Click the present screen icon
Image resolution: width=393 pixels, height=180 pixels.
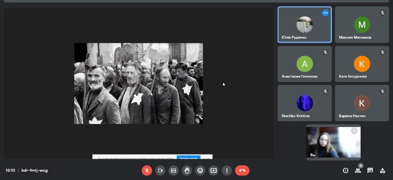point(213,171)
